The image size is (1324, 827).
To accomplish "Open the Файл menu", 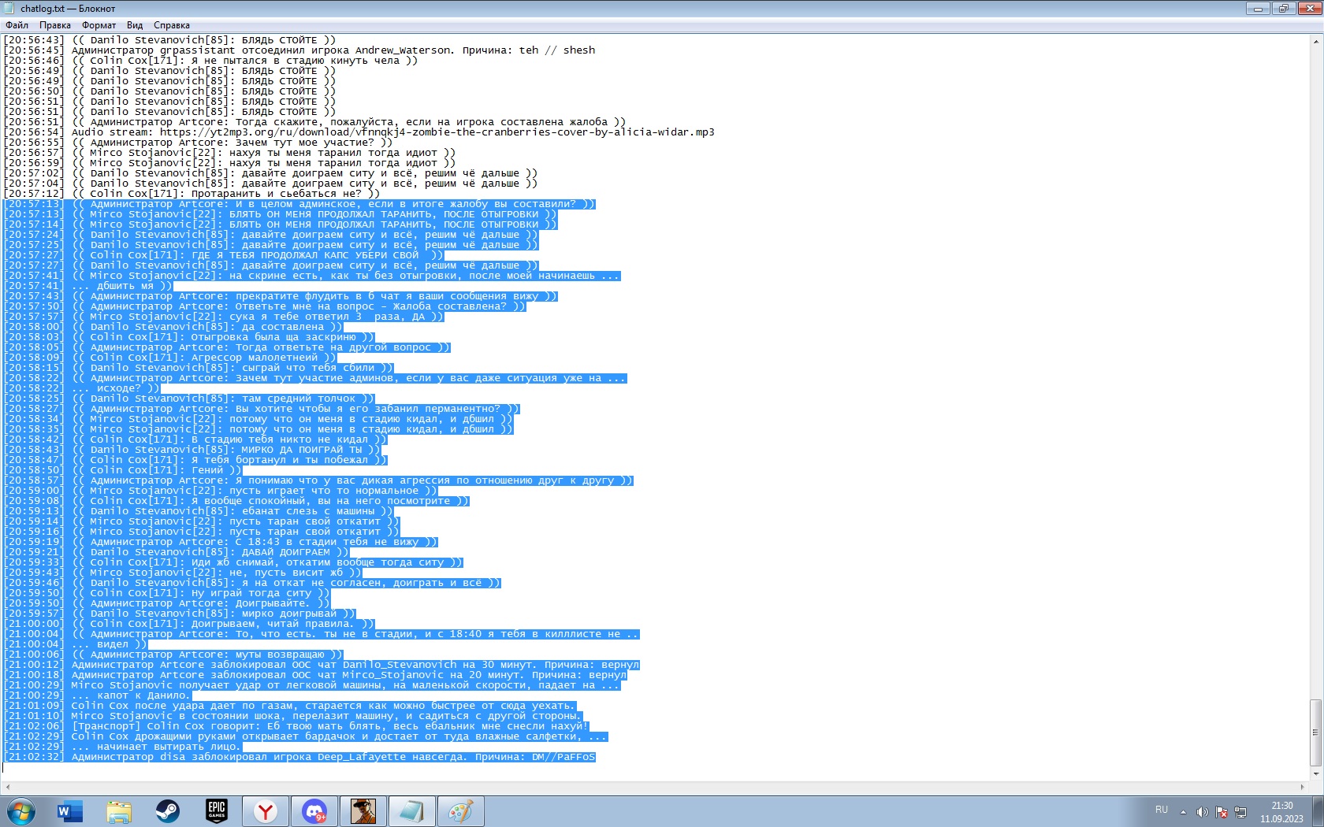I will click(17, 25).
